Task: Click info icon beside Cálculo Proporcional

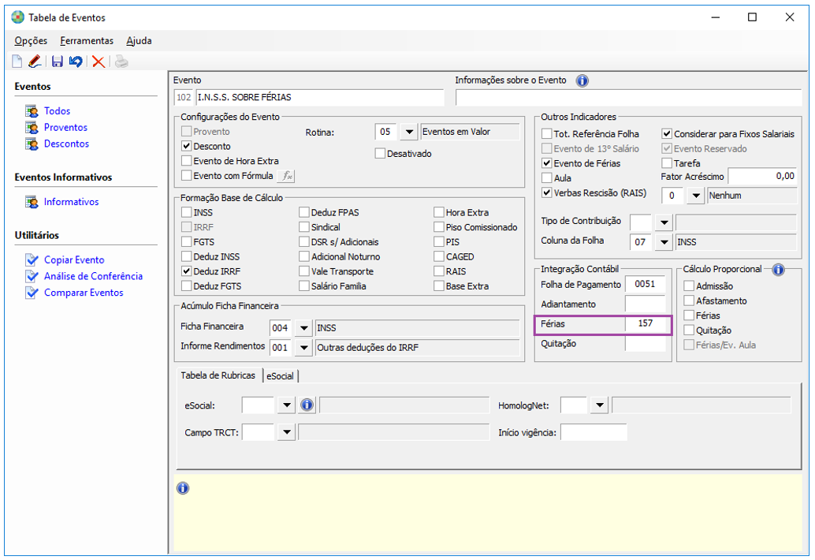Action: [778, 269]
